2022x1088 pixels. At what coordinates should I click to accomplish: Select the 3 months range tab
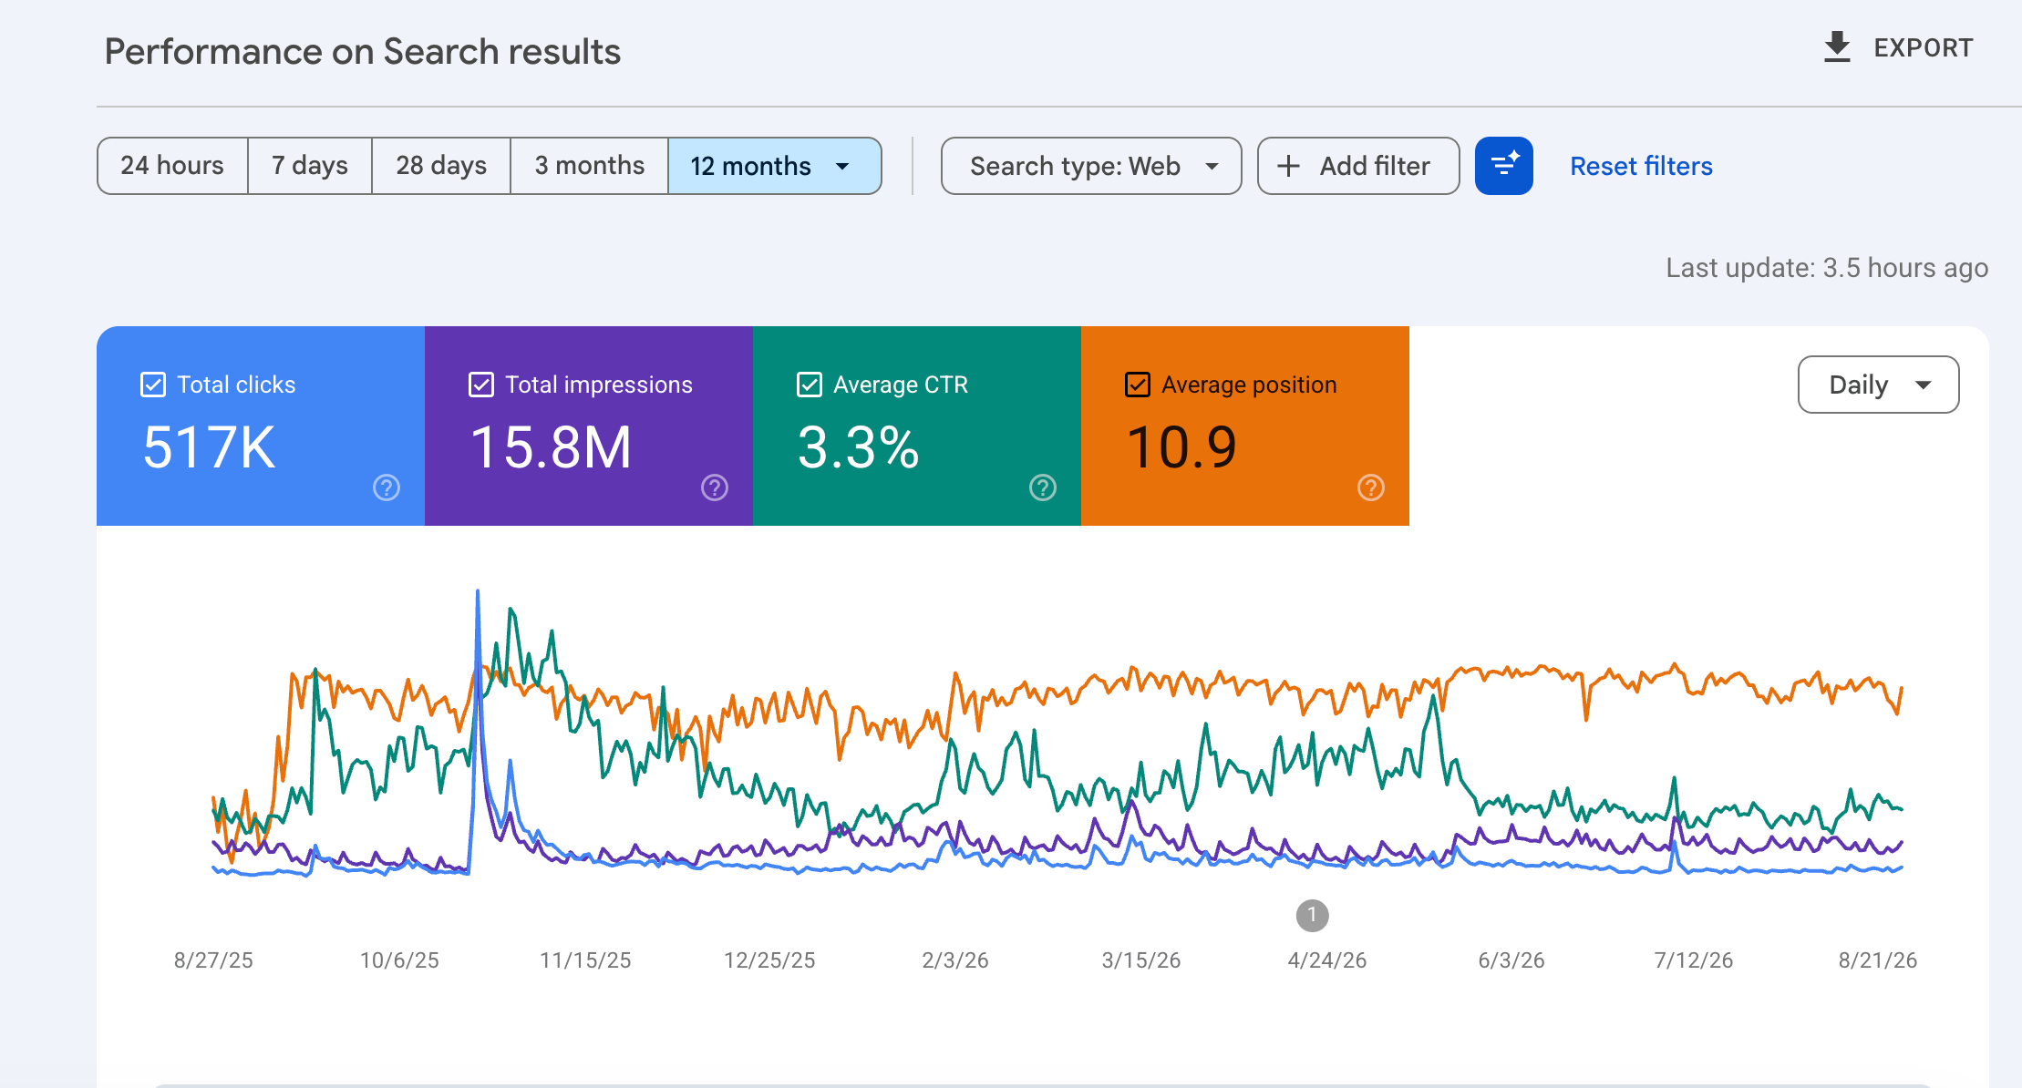590,166
